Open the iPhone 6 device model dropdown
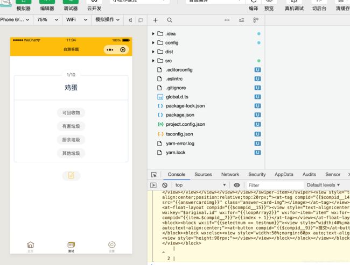 pyautogui.click(x=15, y=19)
